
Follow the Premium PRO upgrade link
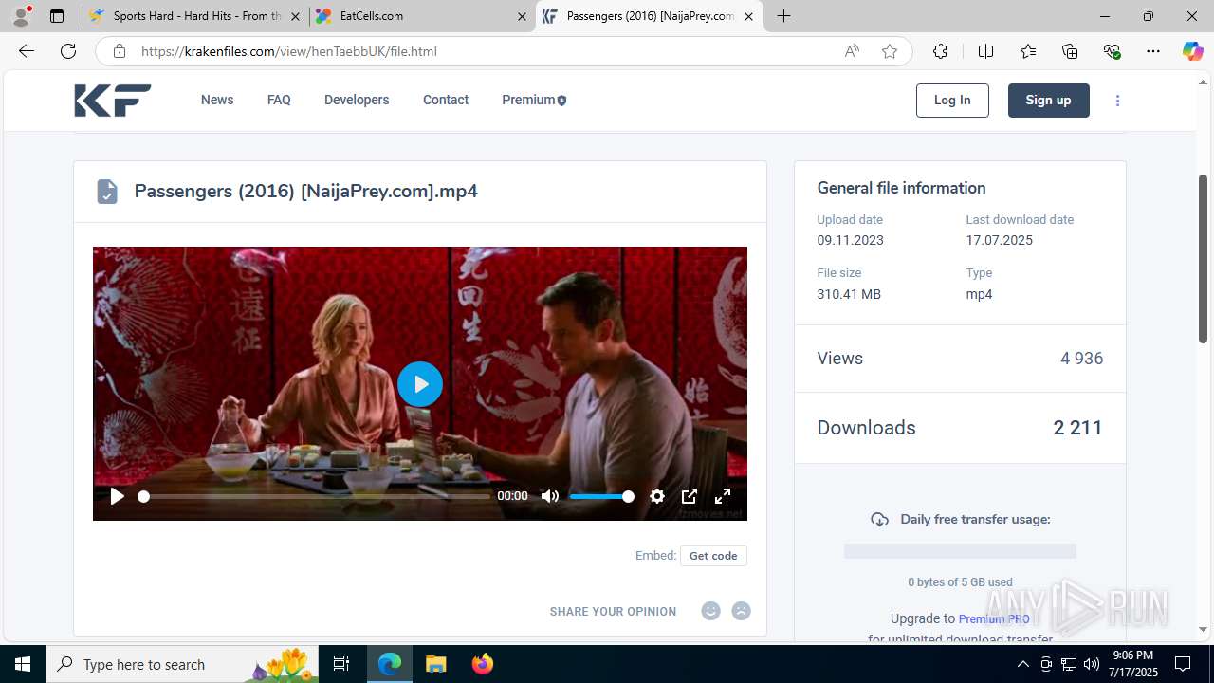pyautogui.click(x=993, y=618)
